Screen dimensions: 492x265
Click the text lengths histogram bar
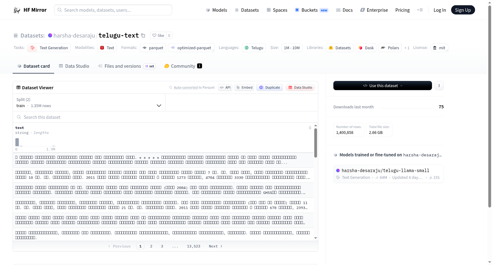coord(17,142)
